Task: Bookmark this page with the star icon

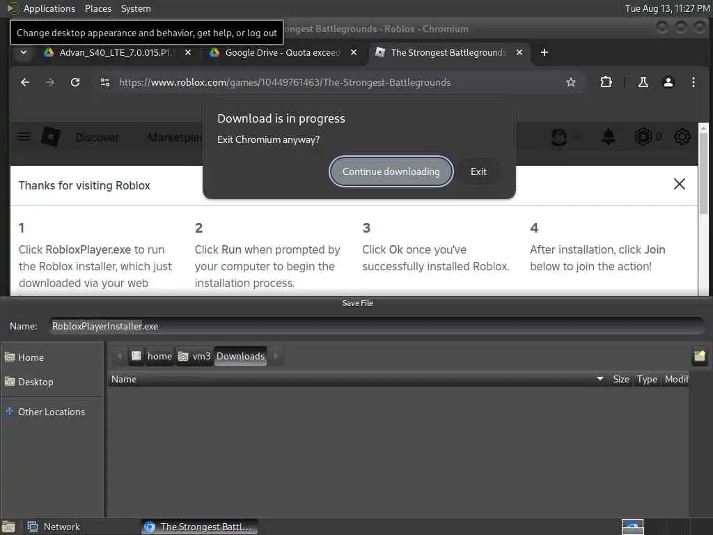Action: point(571,82)
